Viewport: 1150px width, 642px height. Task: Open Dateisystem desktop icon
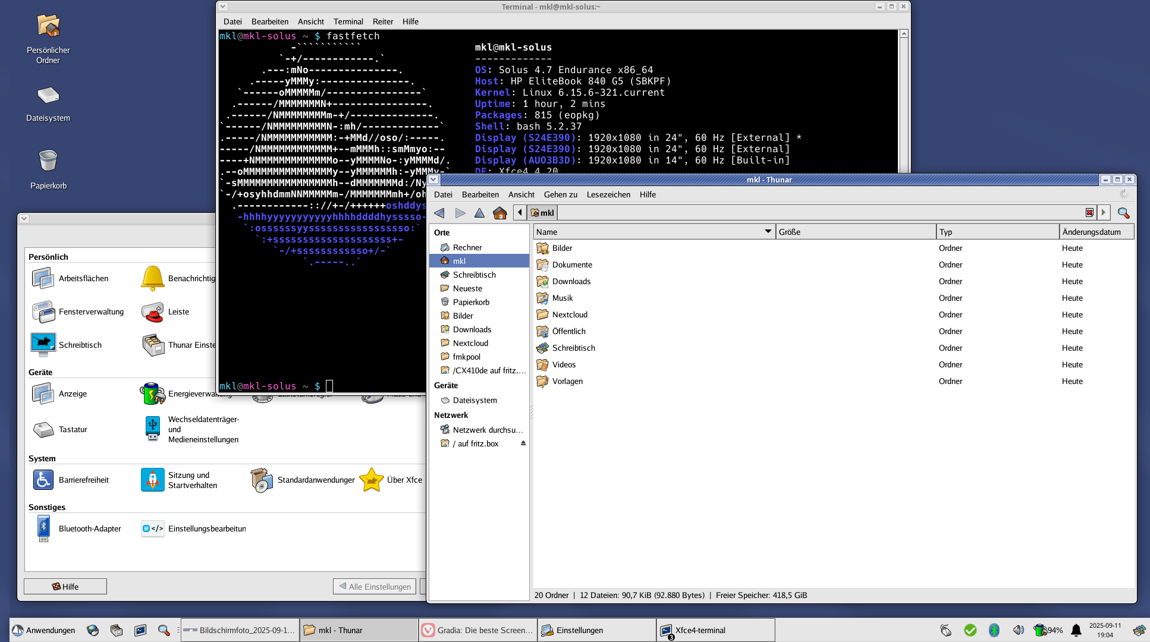(x=48, y=103)
